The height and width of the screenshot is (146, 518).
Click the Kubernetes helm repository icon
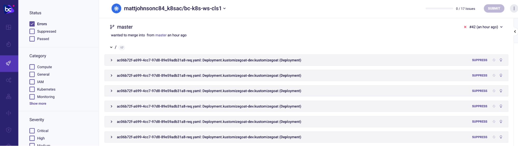coord(116,9)
